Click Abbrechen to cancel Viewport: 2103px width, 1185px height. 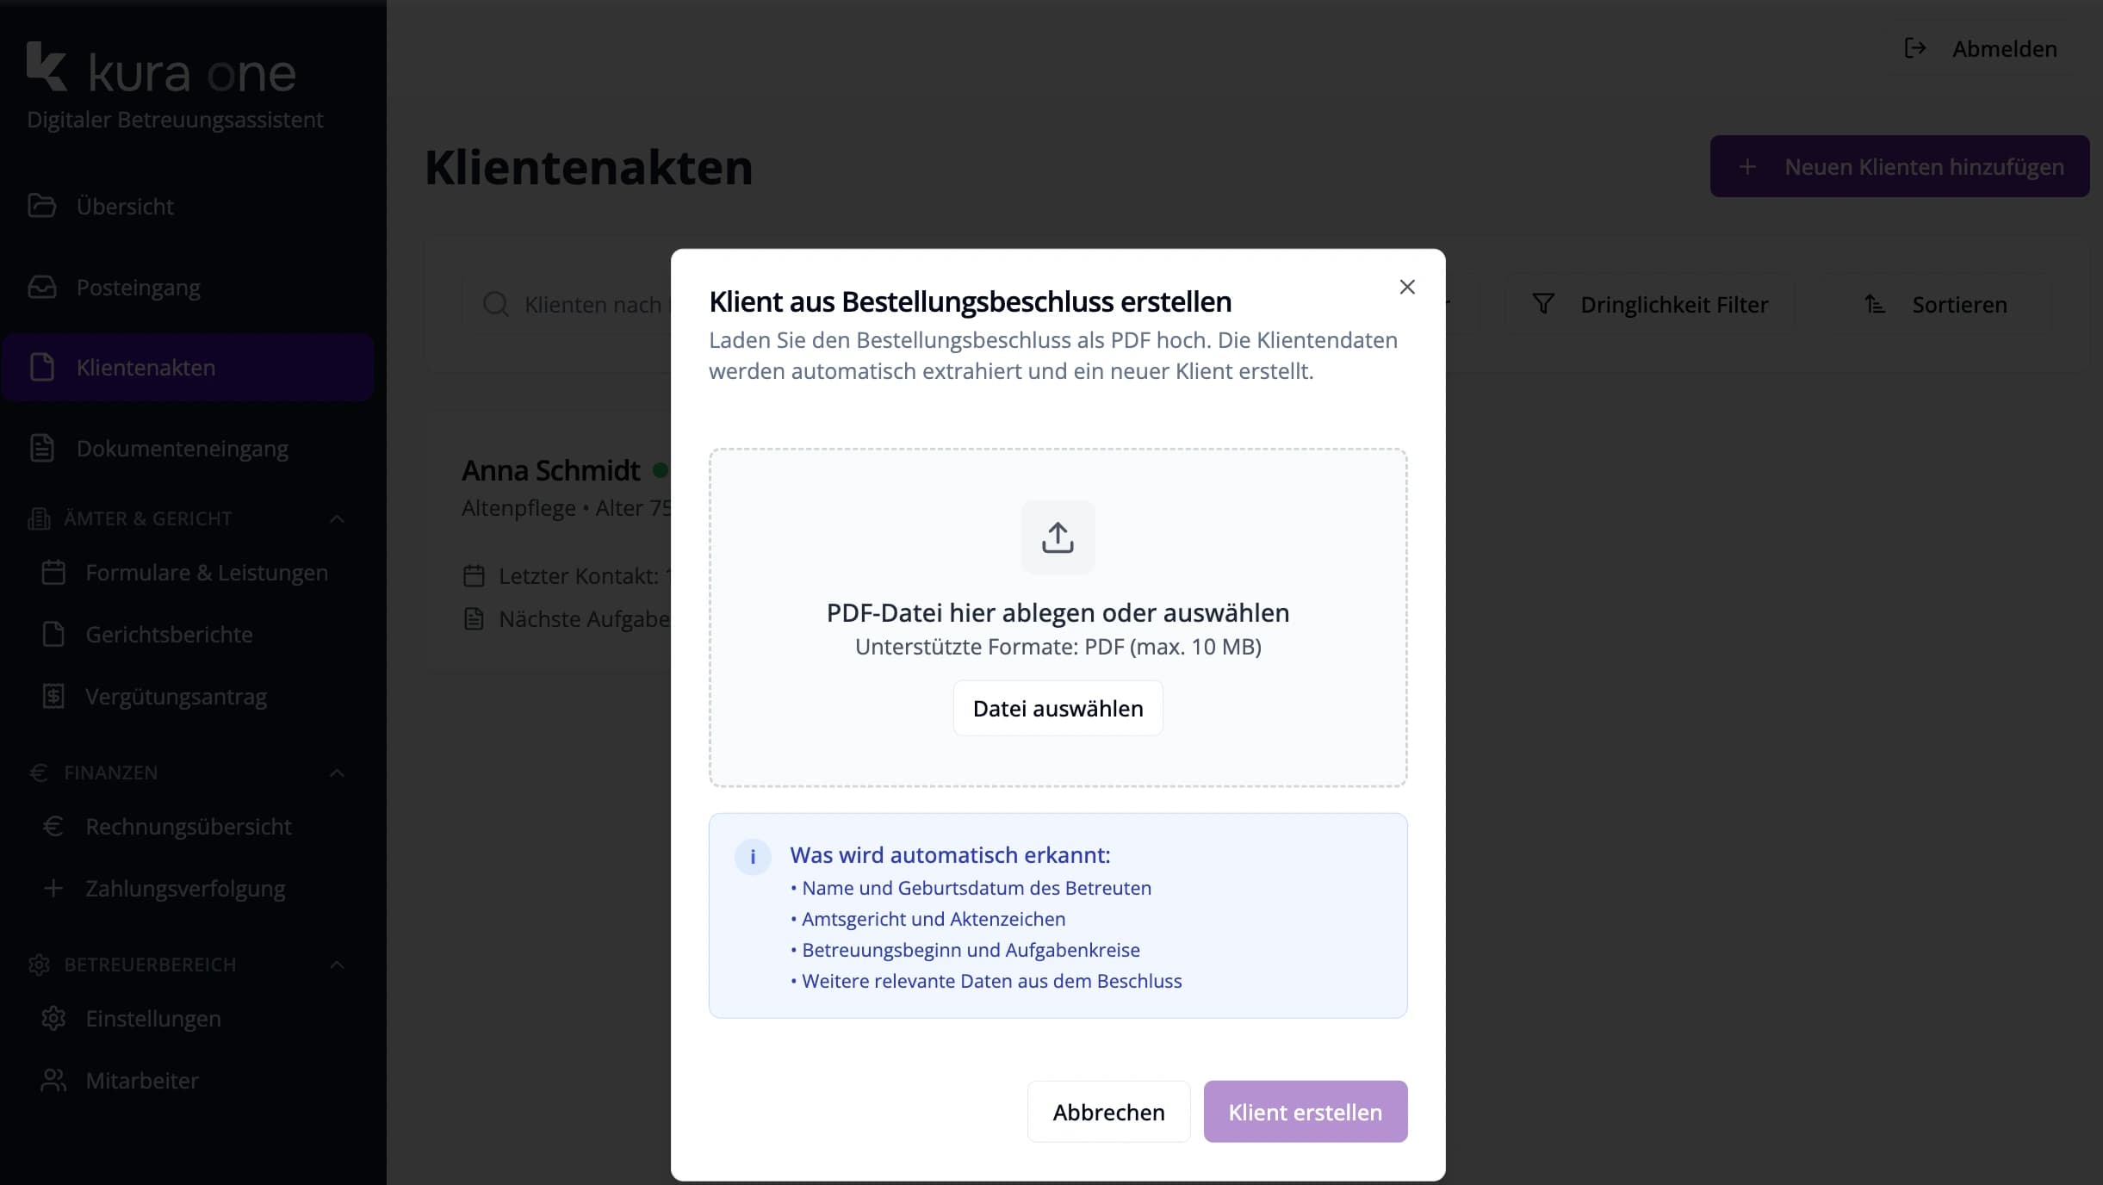tap(1108, 1112)
